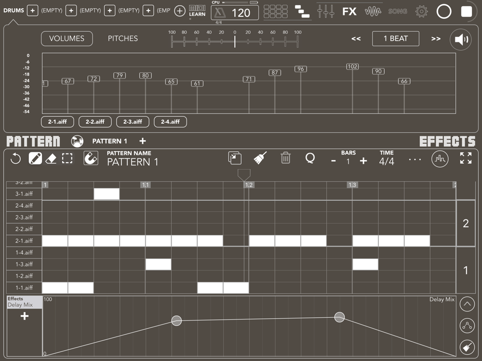Image resolution: width=482 pixels, height=361 pixels.
Task: Open the 4/4 time signature selector
Action: coord(387,161)
